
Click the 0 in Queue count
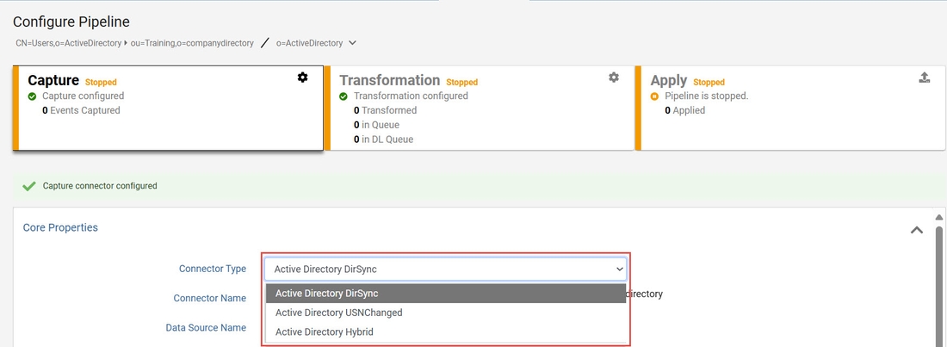(x=376, y=125)
